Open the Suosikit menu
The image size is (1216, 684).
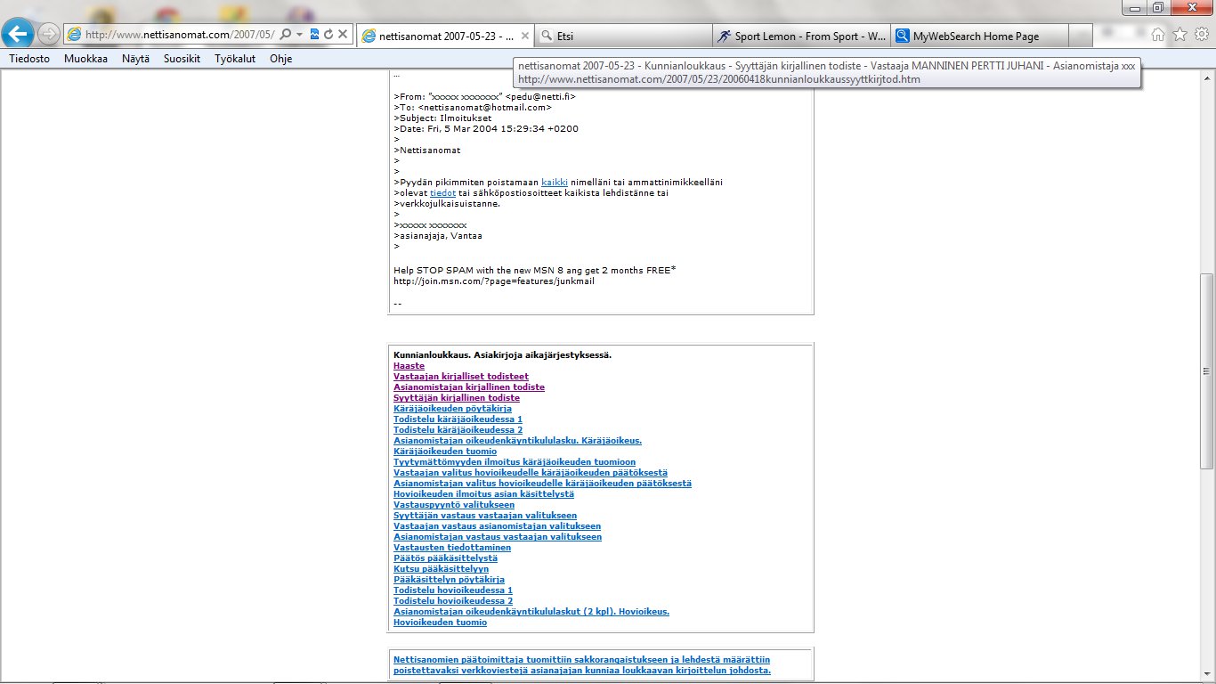click(x=182, y=59)
